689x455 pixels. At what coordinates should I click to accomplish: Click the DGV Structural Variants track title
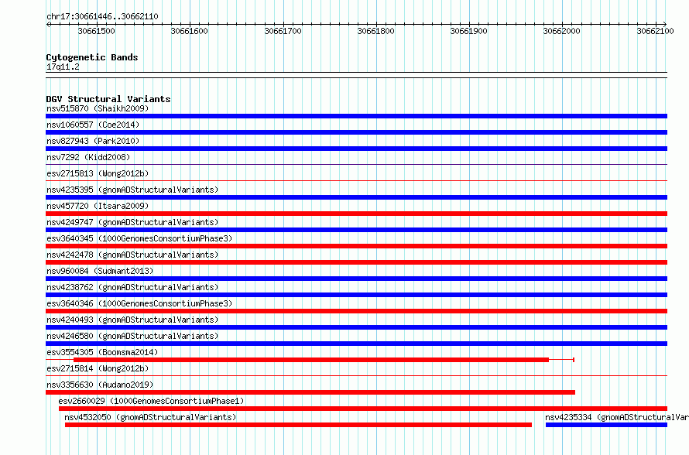point(108,99)
